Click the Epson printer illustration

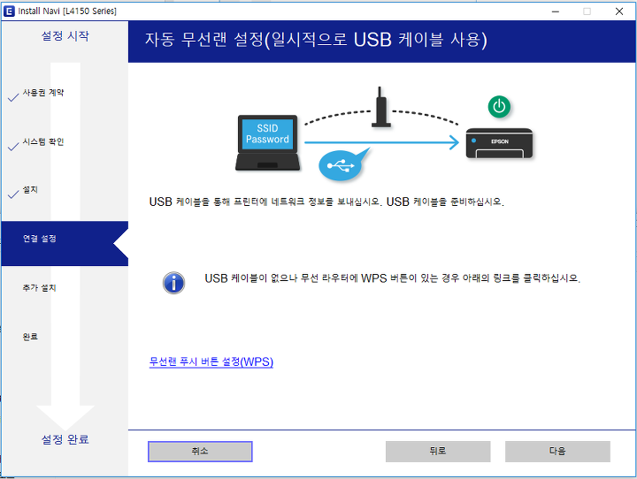pos(499,143)
